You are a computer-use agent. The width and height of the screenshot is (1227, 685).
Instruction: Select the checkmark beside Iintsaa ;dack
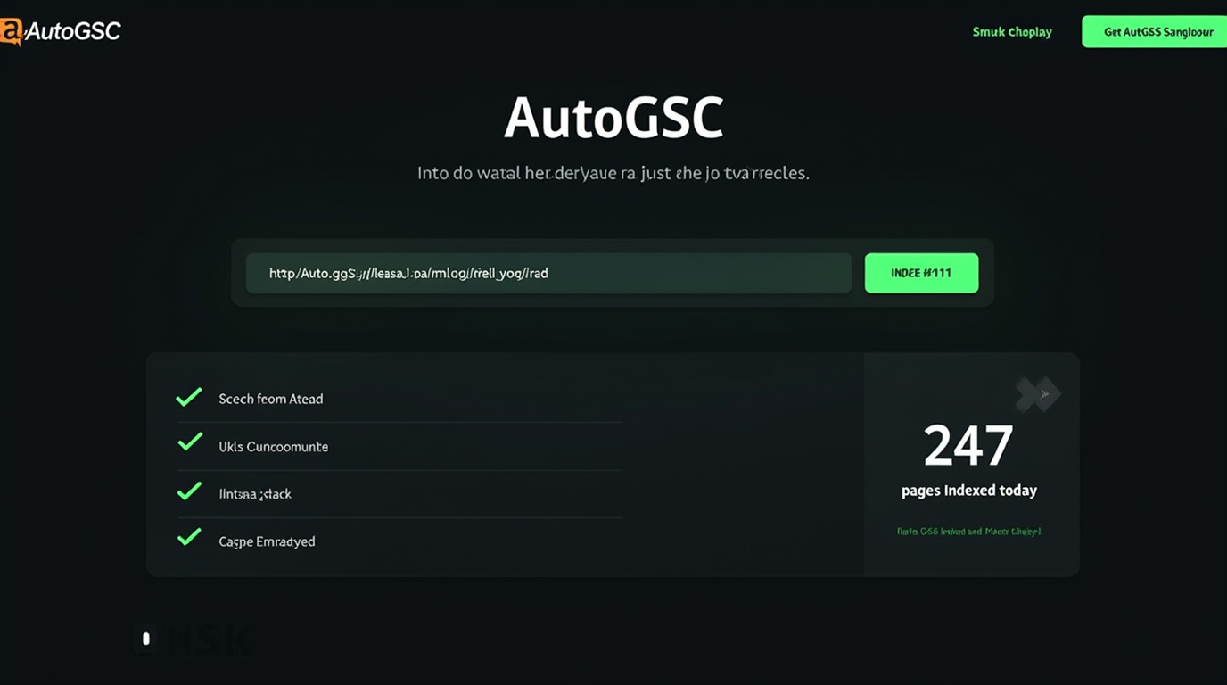[189, 489]
